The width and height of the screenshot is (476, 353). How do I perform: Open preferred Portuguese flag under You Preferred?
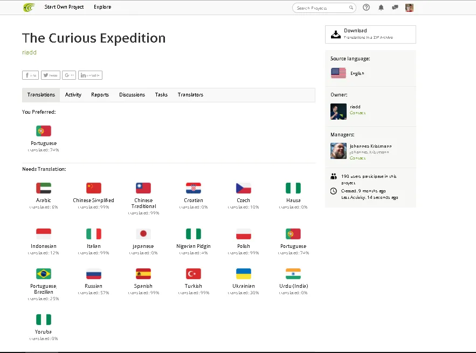[x=44, y=131]
